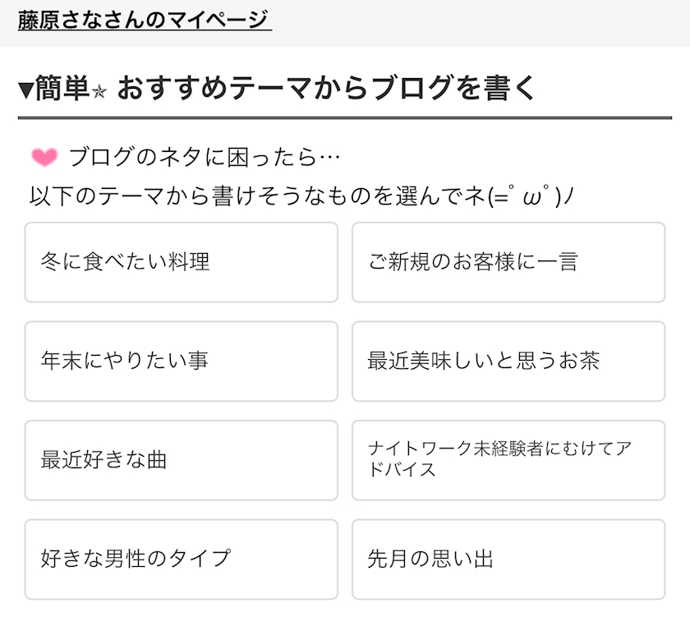Screen dimensions: 690x626
Task: Click the pink heart icon
Action: click(x=44, y=157)
